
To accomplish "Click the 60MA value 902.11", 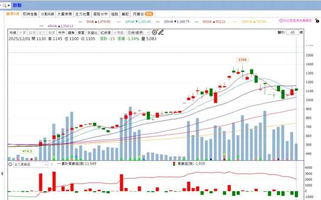I will click(x=219, y=22).
